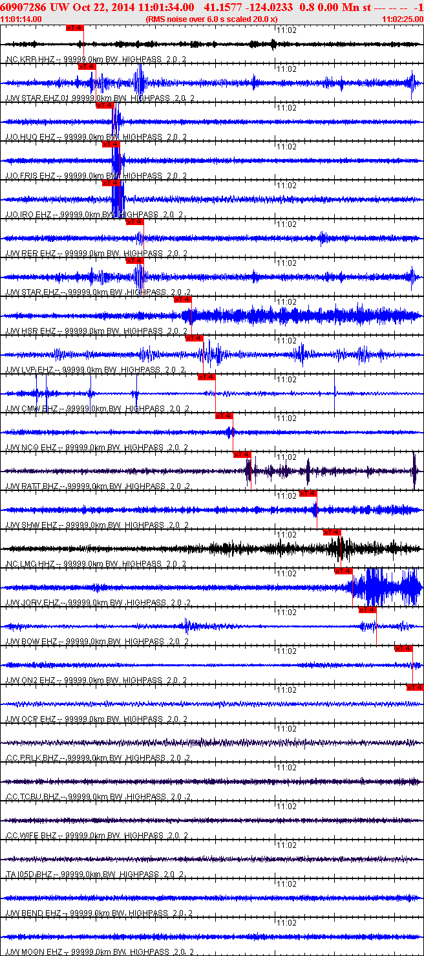Click the pick flag on UW.SHW trace
The width and height of the screenshot is (424, 956).
pyautogui.click(x=308, y=494)
